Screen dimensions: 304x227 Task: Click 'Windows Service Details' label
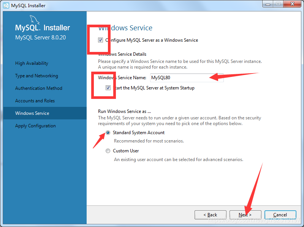pos(122,54)
